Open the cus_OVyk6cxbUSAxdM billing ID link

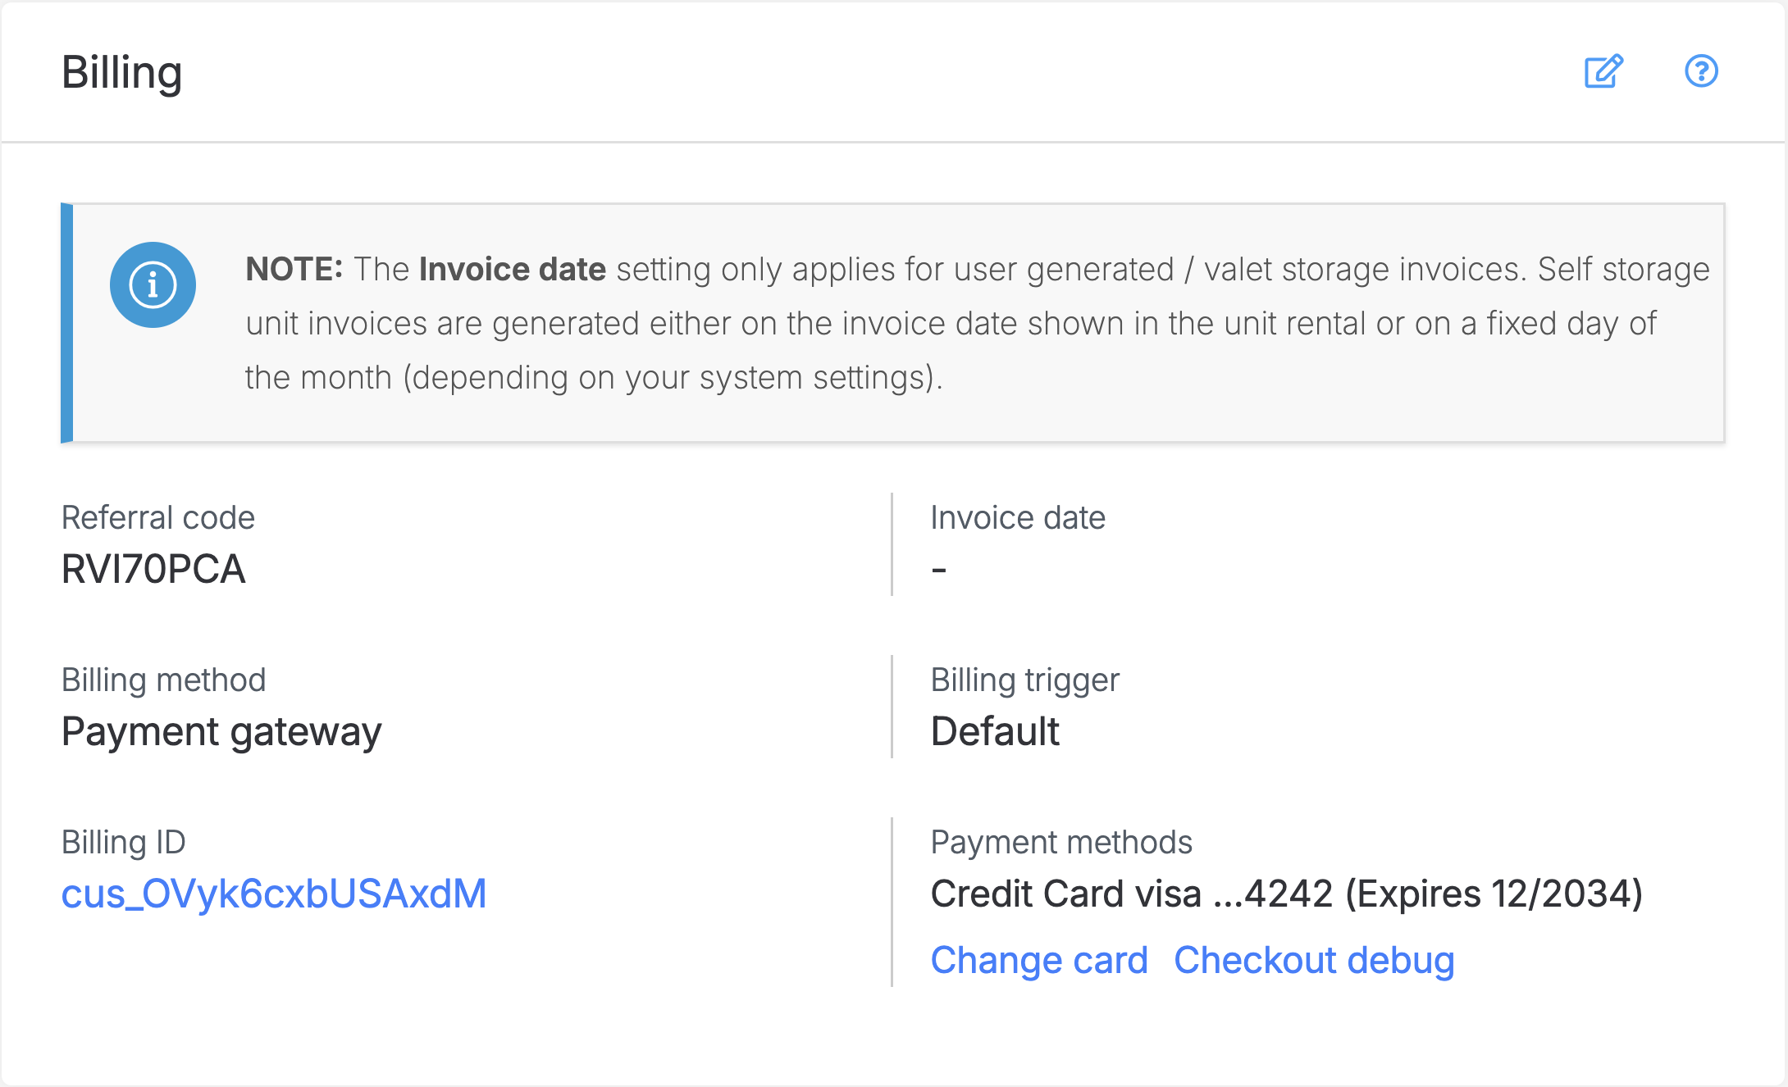point(274,894)
